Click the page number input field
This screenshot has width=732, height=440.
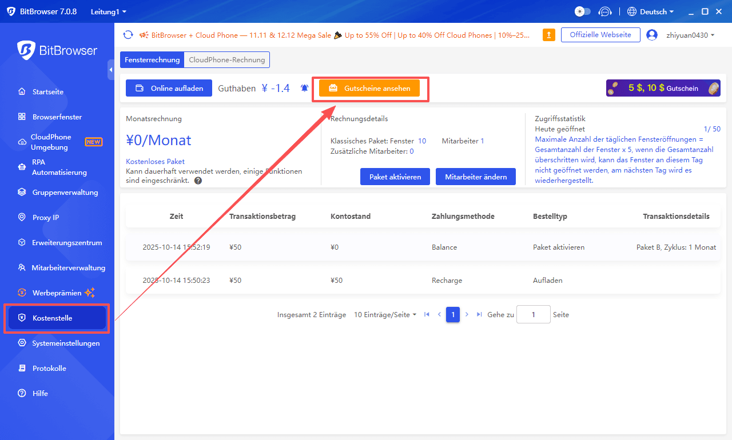(533, 314)
